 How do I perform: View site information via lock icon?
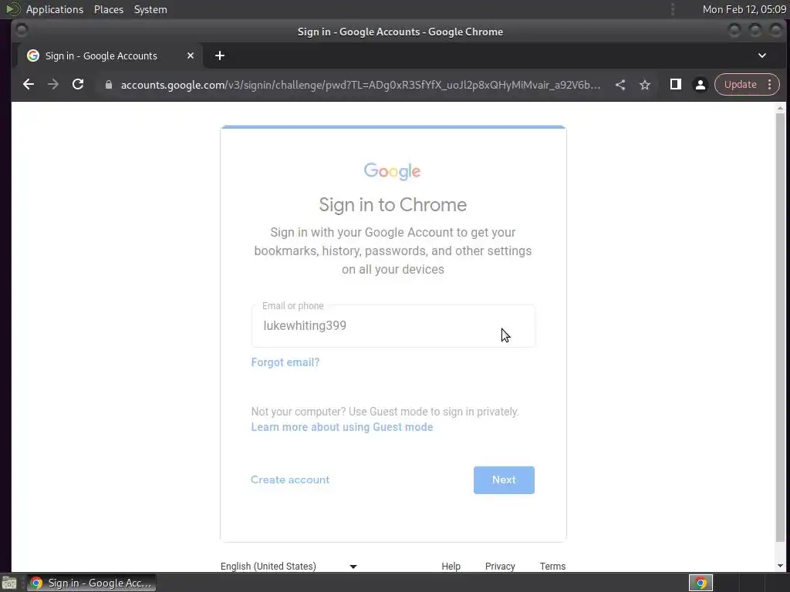coord(108,85)
